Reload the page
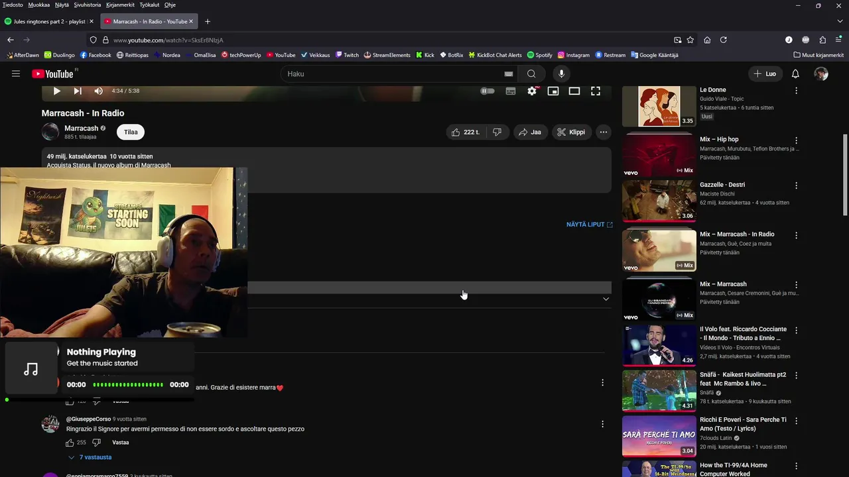 (724, 40)
